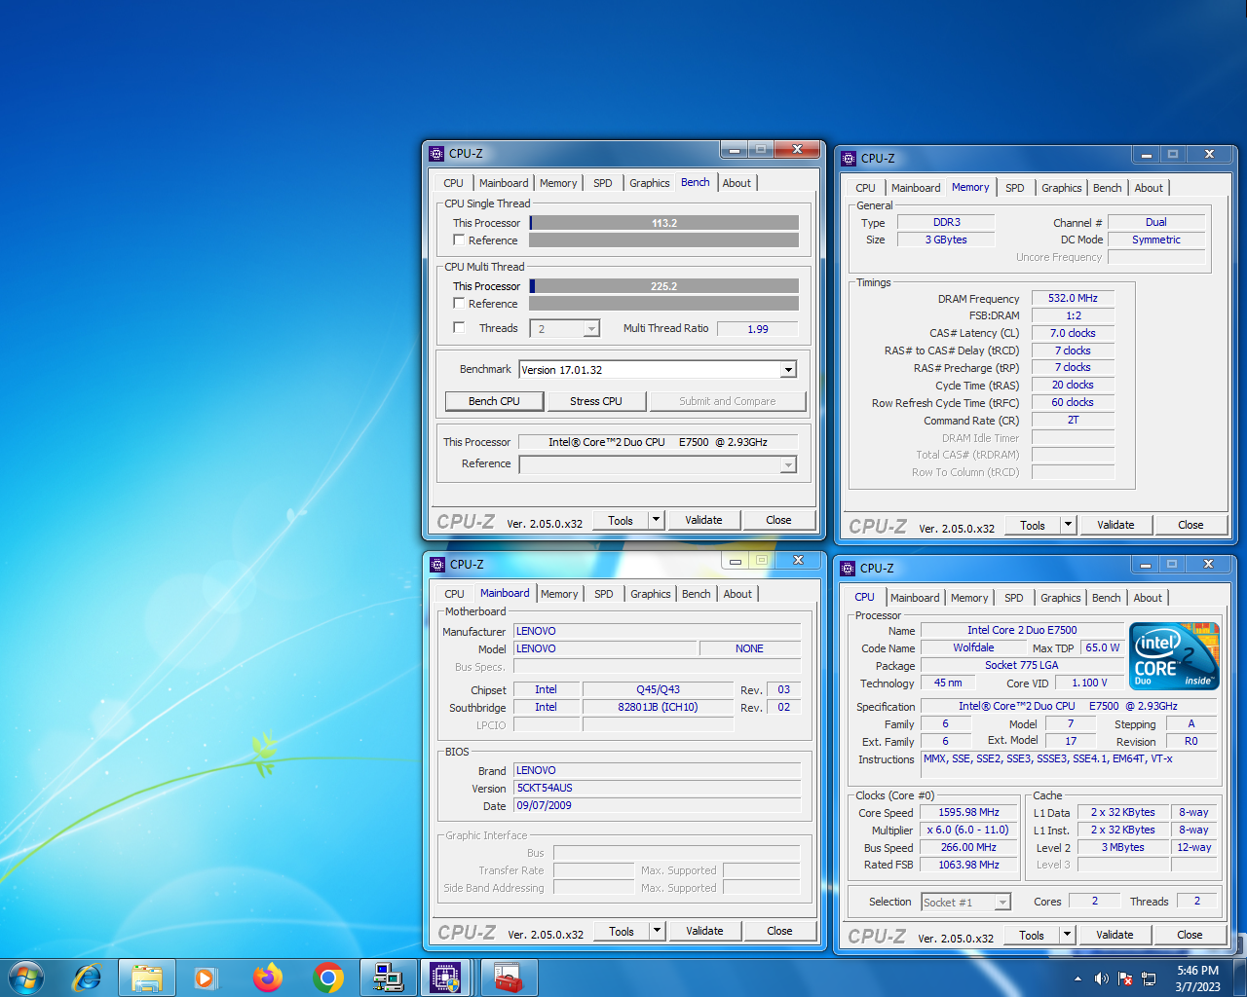Click Tools button in CPU window

(x=1032, y=935)
